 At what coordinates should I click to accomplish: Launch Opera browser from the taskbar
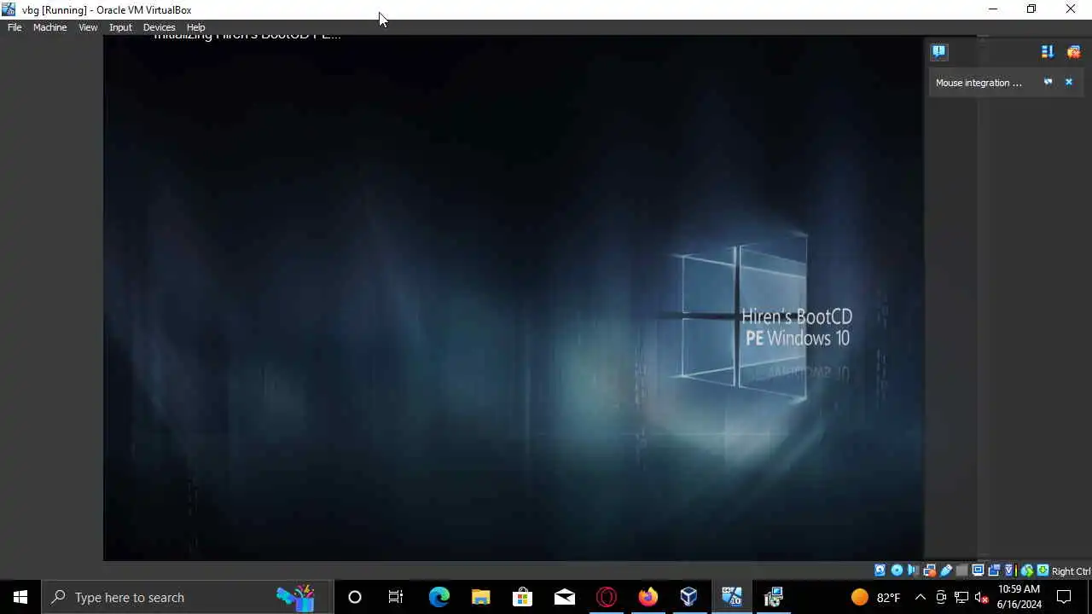607,597
